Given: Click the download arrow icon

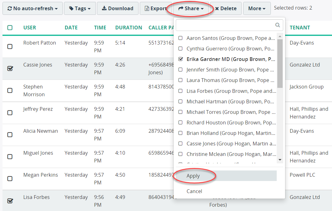Looking at the screenshot, I should (104, 8).
